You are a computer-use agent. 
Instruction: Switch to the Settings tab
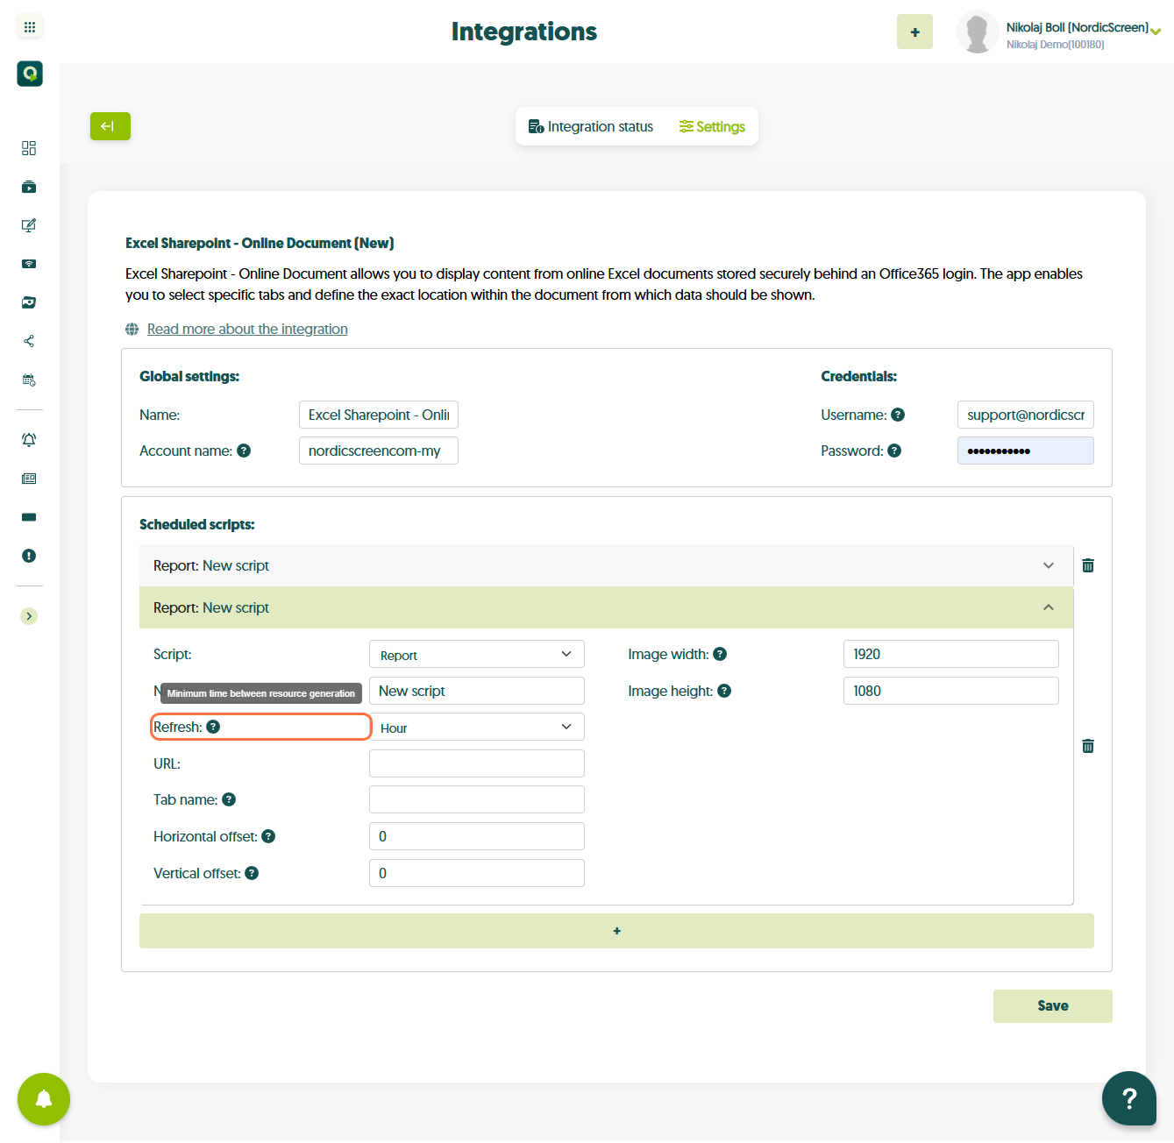(712, 126)
